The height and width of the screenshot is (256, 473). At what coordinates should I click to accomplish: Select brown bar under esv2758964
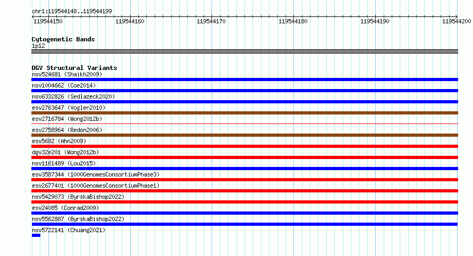click(244, 135)
